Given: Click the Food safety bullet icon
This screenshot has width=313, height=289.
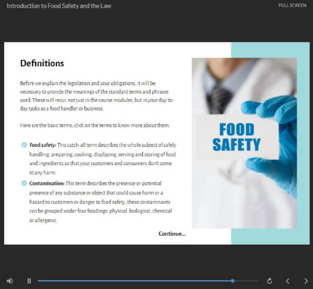Looking at the screenshot, I should point(24,145).
